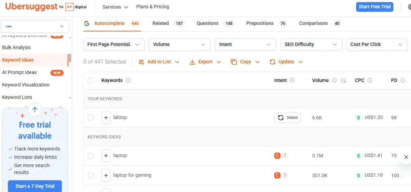Viewport: 411px width, 192px height.
Task: Open AI Prompt Ideas in sidebar
Action: pyautogui.click(x=19, y=72)
